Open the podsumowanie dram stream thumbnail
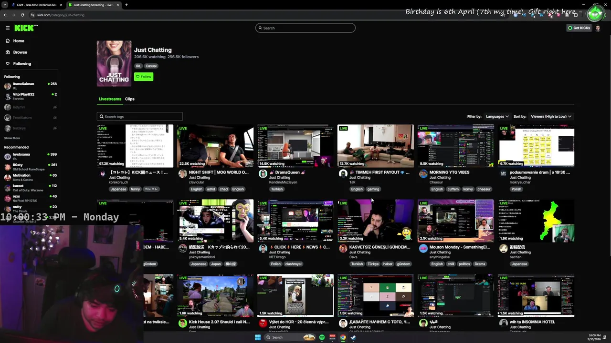 [x=536, y=146]
